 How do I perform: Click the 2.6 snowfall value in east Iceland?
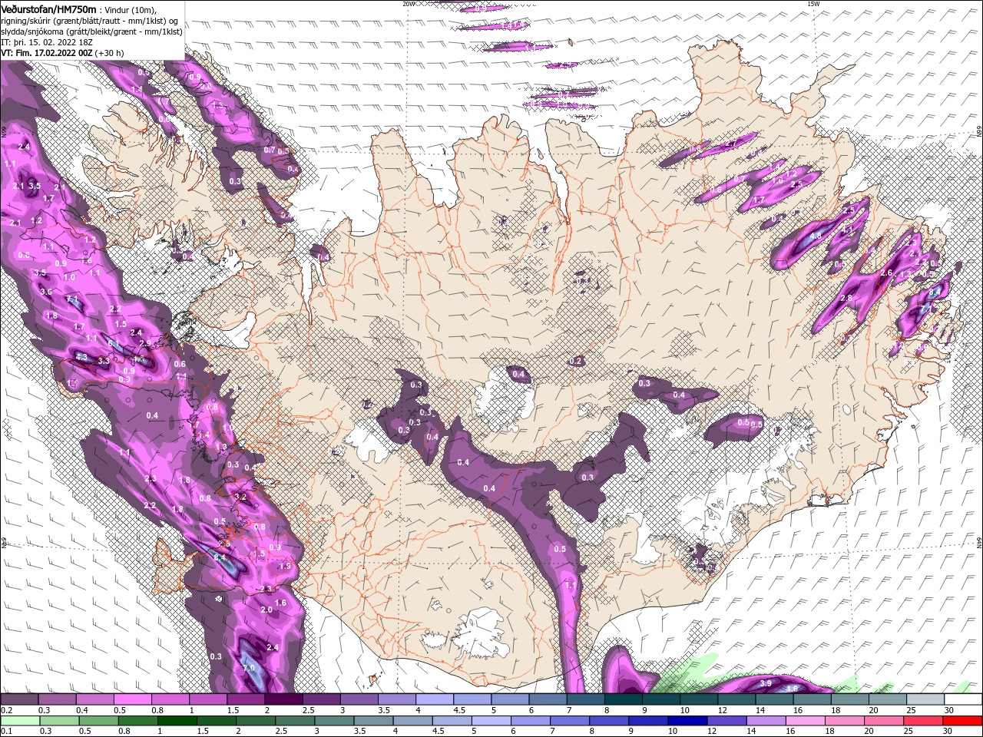(885, 273)
